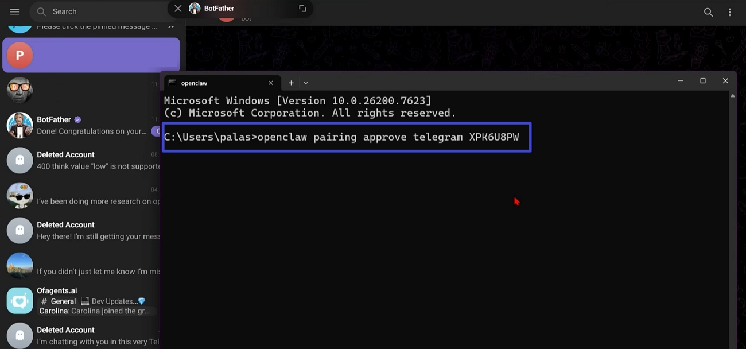746x349 pixels.
Task: Click the Microsoft Corporation copyright line
Action: click(x=310, y=113)
